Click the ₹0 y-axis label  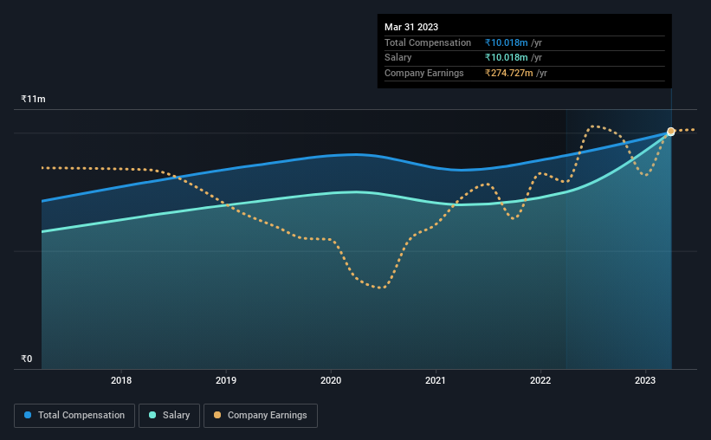tap(27, 359)
